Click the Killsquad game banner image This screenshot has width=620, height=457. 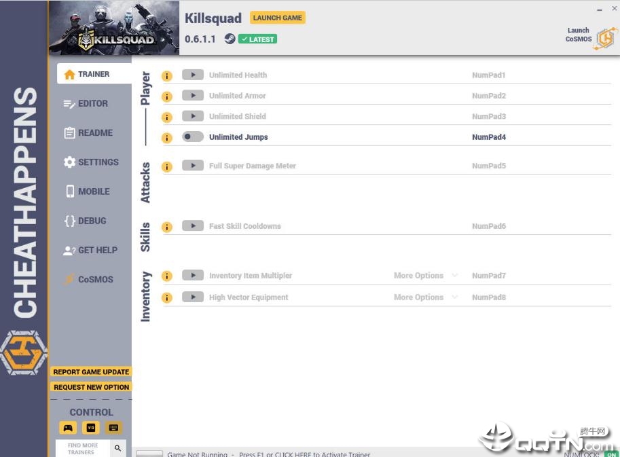click(x=114, y=28)
